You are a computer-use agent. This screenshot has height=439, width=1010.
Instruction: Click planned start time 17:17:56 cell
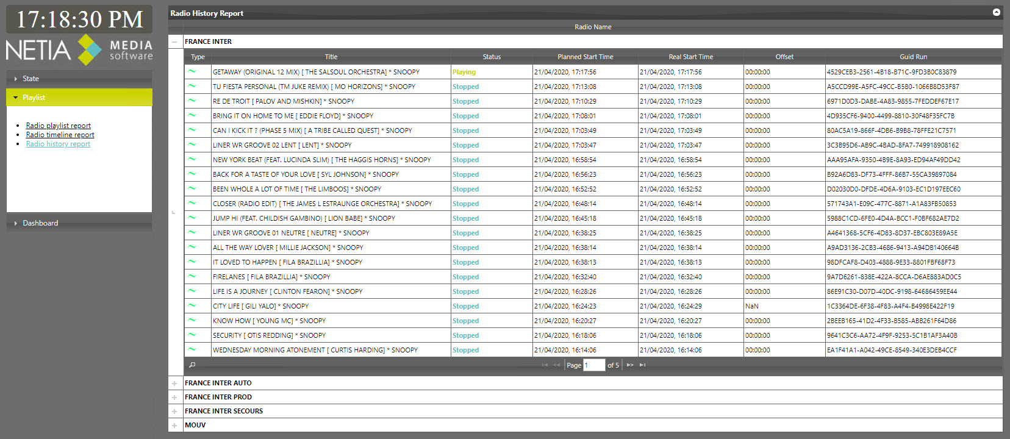click(586, 72)
